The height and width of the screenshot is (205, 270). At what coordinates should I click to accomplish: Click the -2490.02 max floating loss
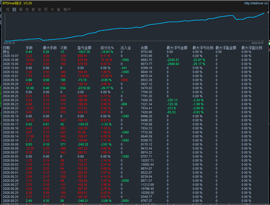[x=173, y=64]
